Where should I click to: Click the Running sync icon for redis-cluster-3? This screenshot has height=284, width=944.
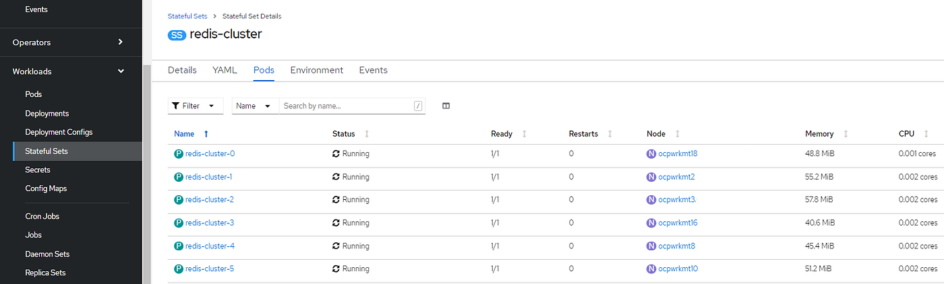coord(336,223)
